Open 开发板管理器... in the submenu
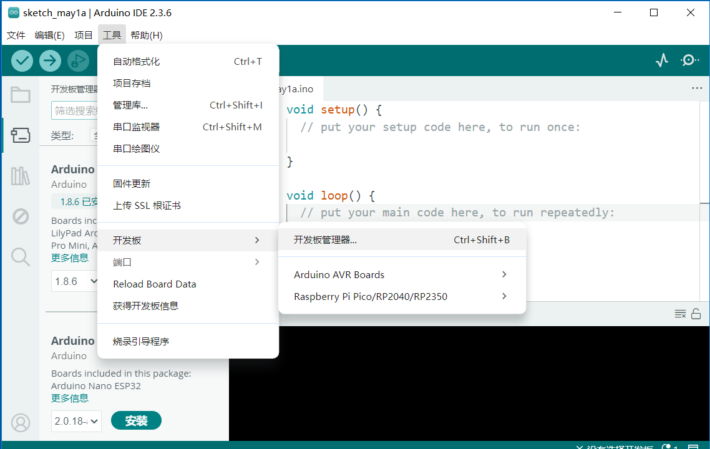 pos(402,240)
